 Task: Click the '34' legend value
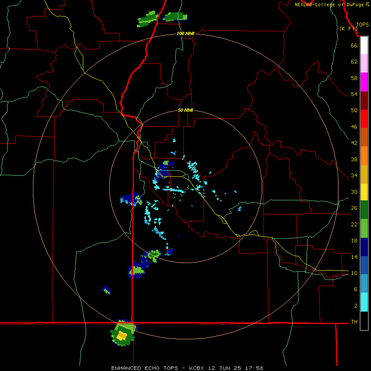pos(354,176)
